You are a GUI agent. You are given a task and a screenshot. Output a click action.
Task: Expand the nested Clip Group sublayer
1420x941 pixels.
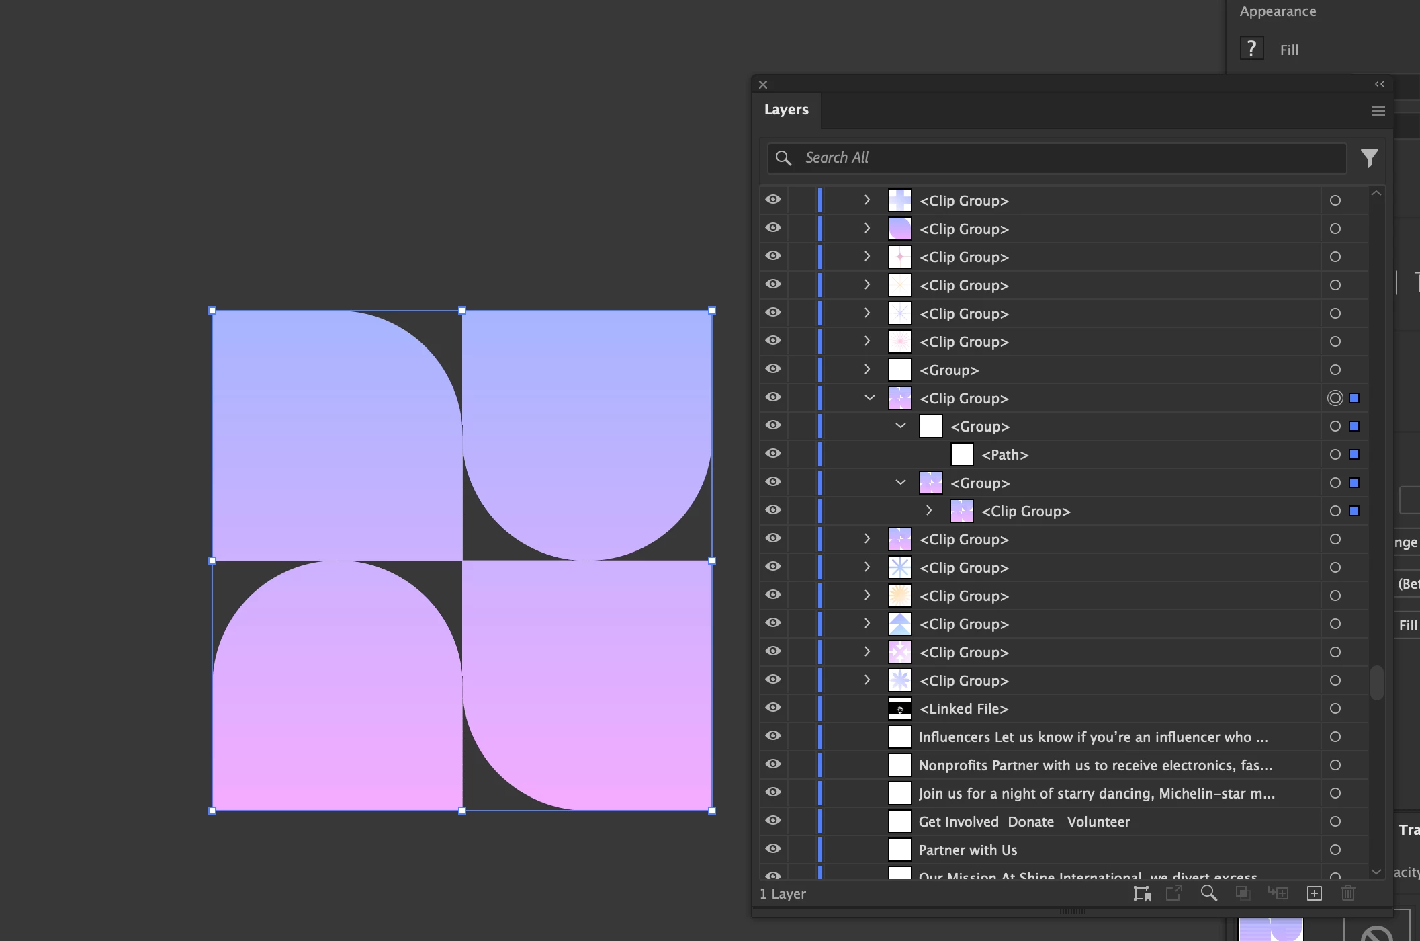[929, 511]
